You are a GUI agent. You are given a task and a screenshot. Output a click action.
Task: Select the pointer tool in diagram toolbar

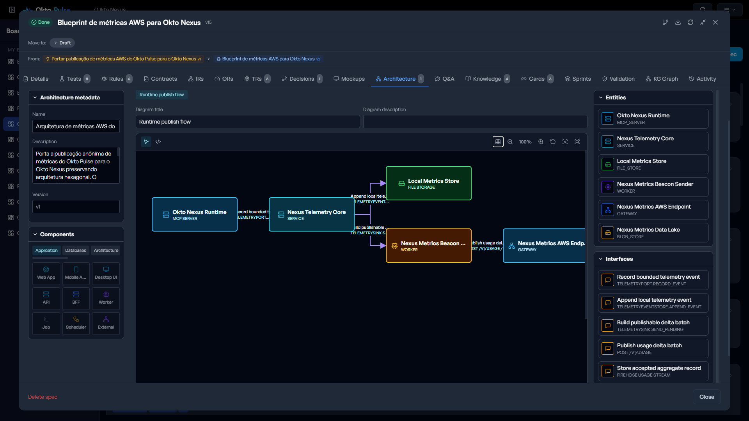coord(146,142)
